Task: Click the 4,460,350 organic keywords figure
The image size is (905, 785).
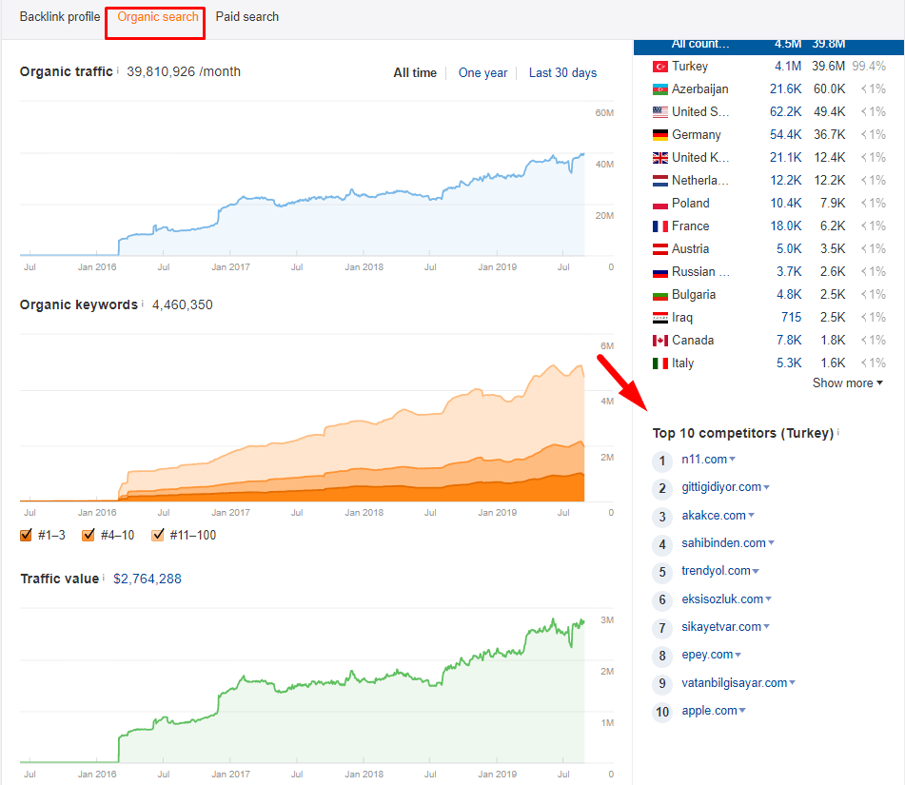Action: point(183,304)
